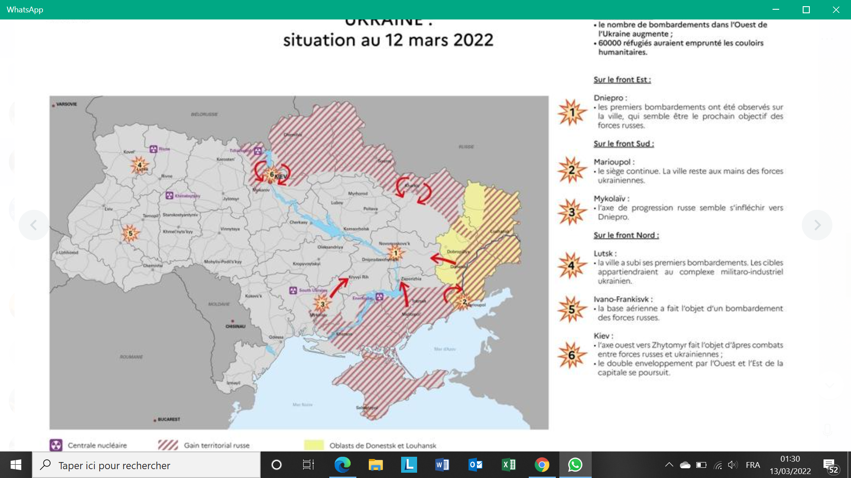Open Outlook from the taskbar
The width and height of the screenshot is (851, 478).
pyautogui.click(x=475, y=465)
